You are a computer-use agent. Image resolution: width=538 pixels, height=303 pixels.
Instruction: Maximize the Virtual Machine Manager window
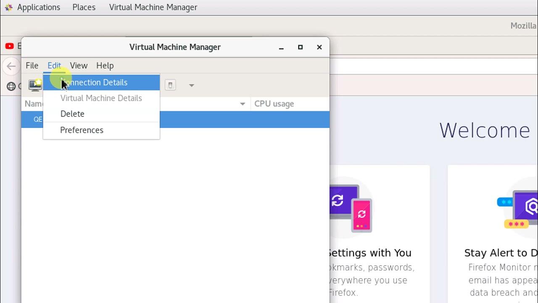[300, 47]
